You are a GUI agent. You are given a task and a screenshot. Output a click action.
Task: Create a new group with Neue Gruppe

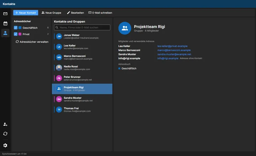pyautogui.click(x=51, y=13)
